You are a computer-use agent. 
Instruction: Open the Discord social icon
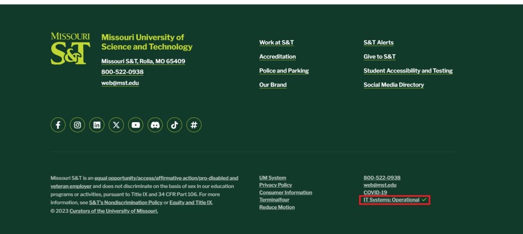(x=155, y=125)
